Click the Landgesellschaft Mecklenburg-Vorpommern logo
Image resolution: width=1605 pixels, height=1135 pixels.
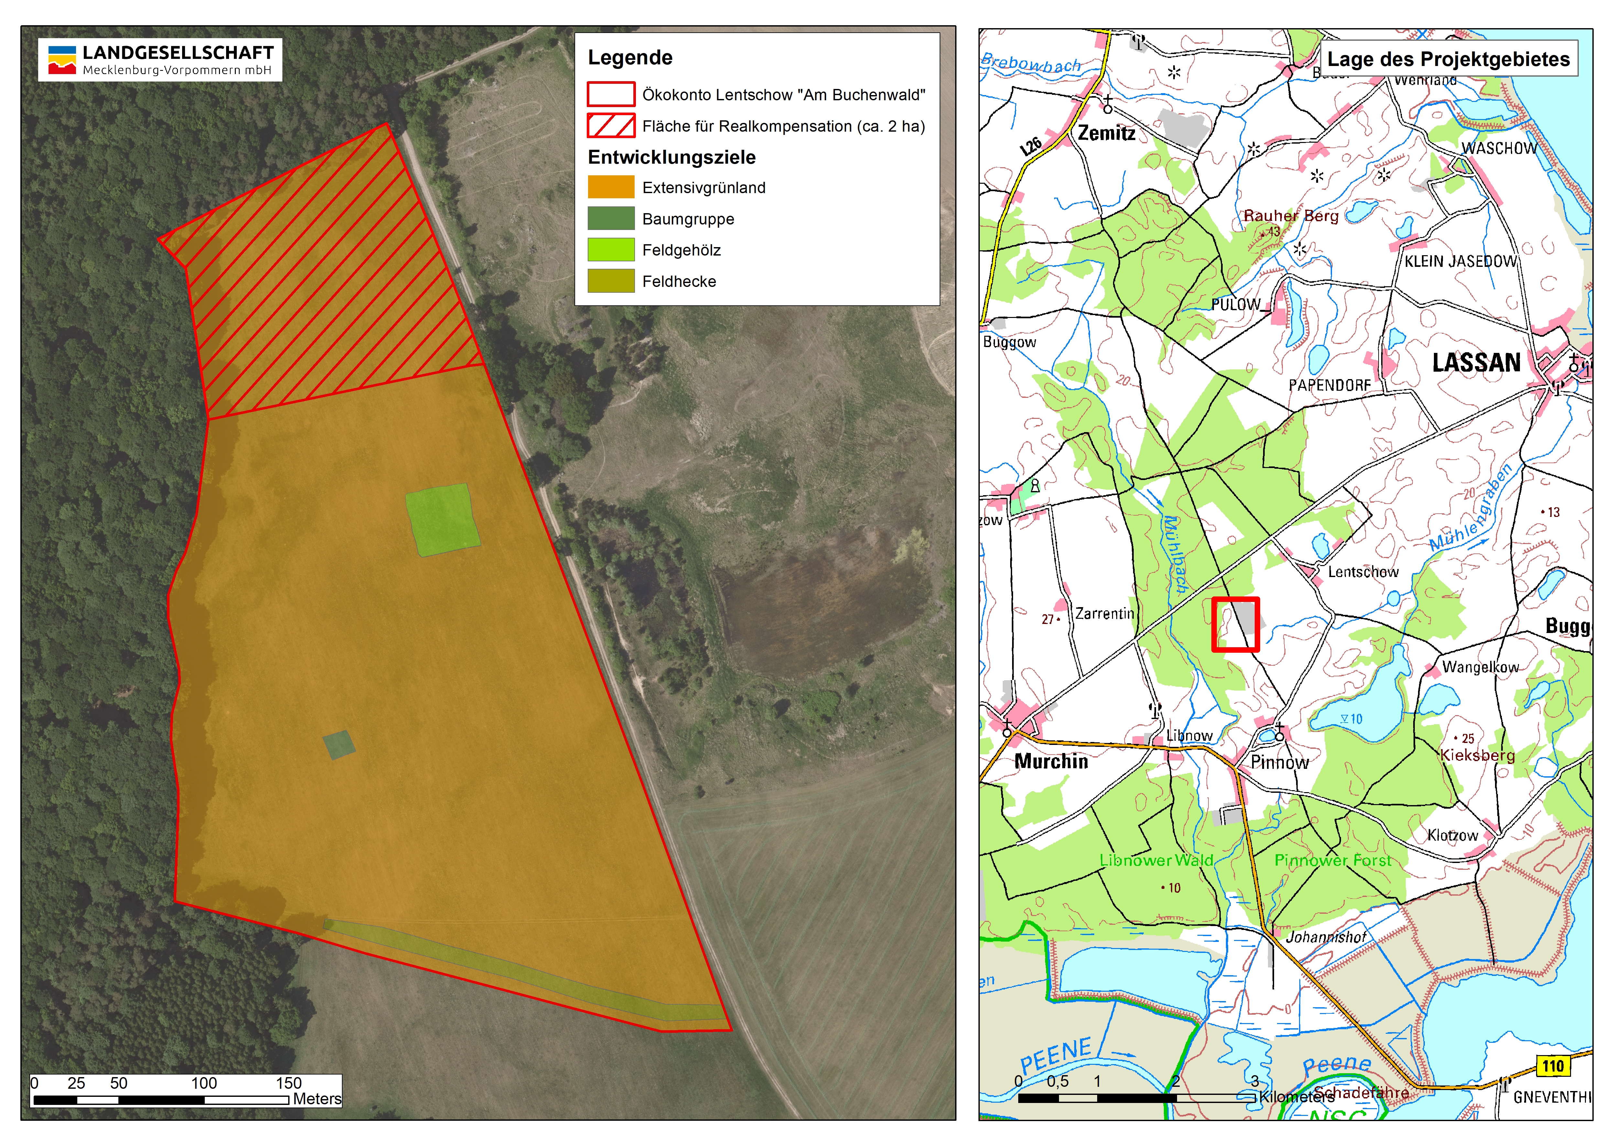click(x=160, y=60)
